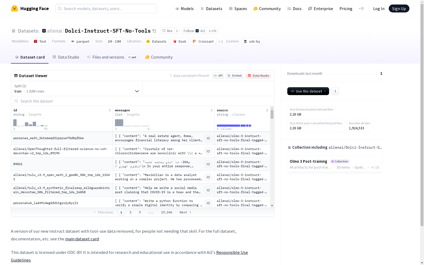Image resolution: width=424 pixels, height=265 pixels.
Task: Open chat preview for the Crystals row
Action: click(208, 151)
